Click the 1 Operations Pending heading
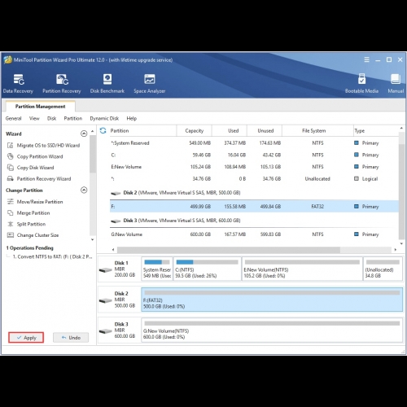Screen dimensions: 407x407 29,248
